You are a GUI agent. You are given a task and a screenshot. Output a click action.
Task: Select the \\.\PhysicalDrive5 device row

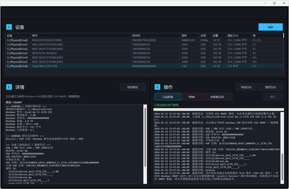144,62
